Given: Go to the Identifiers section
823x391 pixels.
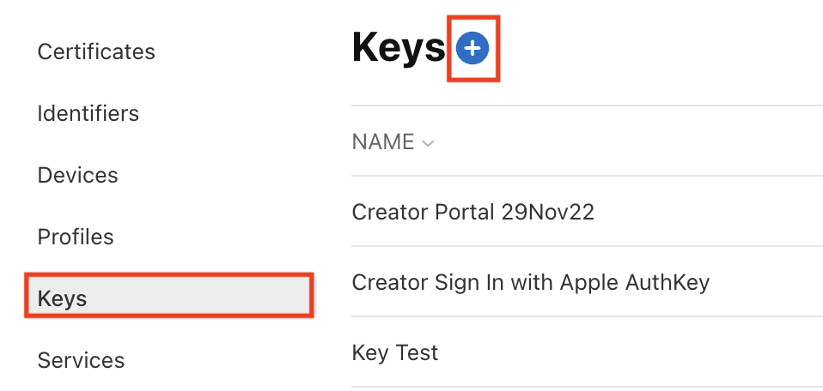Looking at the screenshot, I should 88,113.
